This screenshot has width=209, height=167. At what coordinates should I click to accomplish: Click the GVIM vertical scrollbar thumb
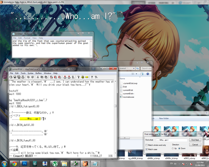tap(115, 106)
